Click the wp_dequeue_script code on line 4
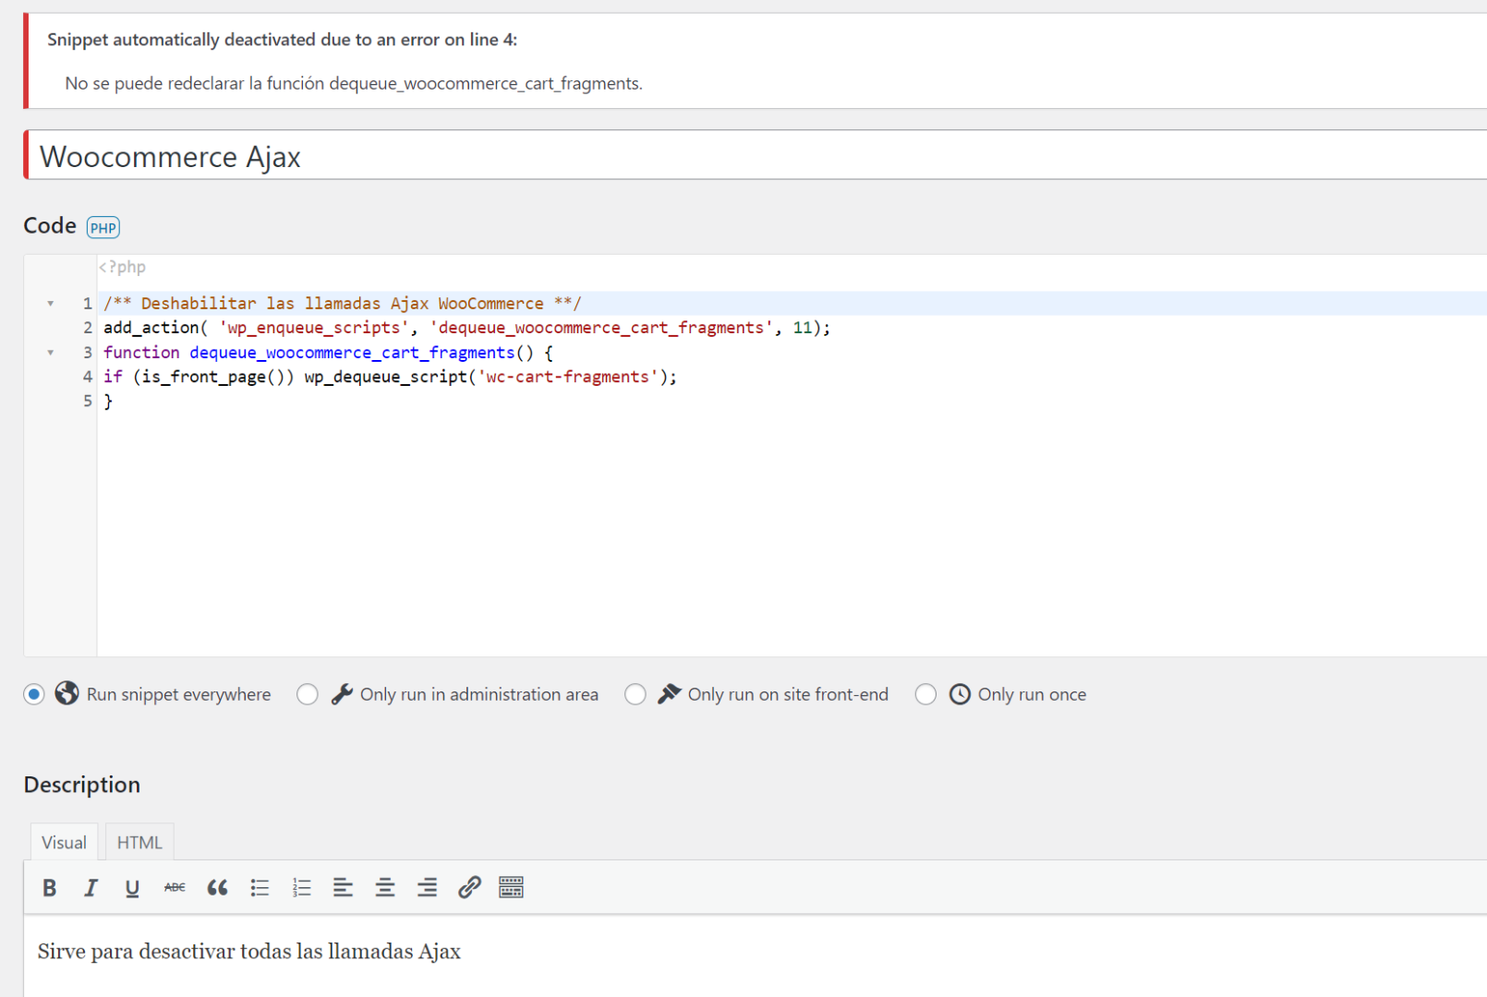Screen dimensions: 1487x997 point(490,377)
